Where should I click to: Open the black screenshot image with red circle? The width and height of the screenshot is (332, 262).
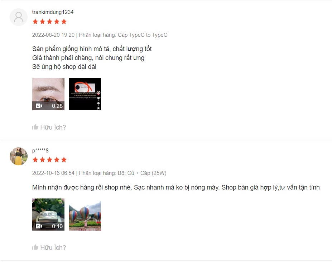click(85, 94)
